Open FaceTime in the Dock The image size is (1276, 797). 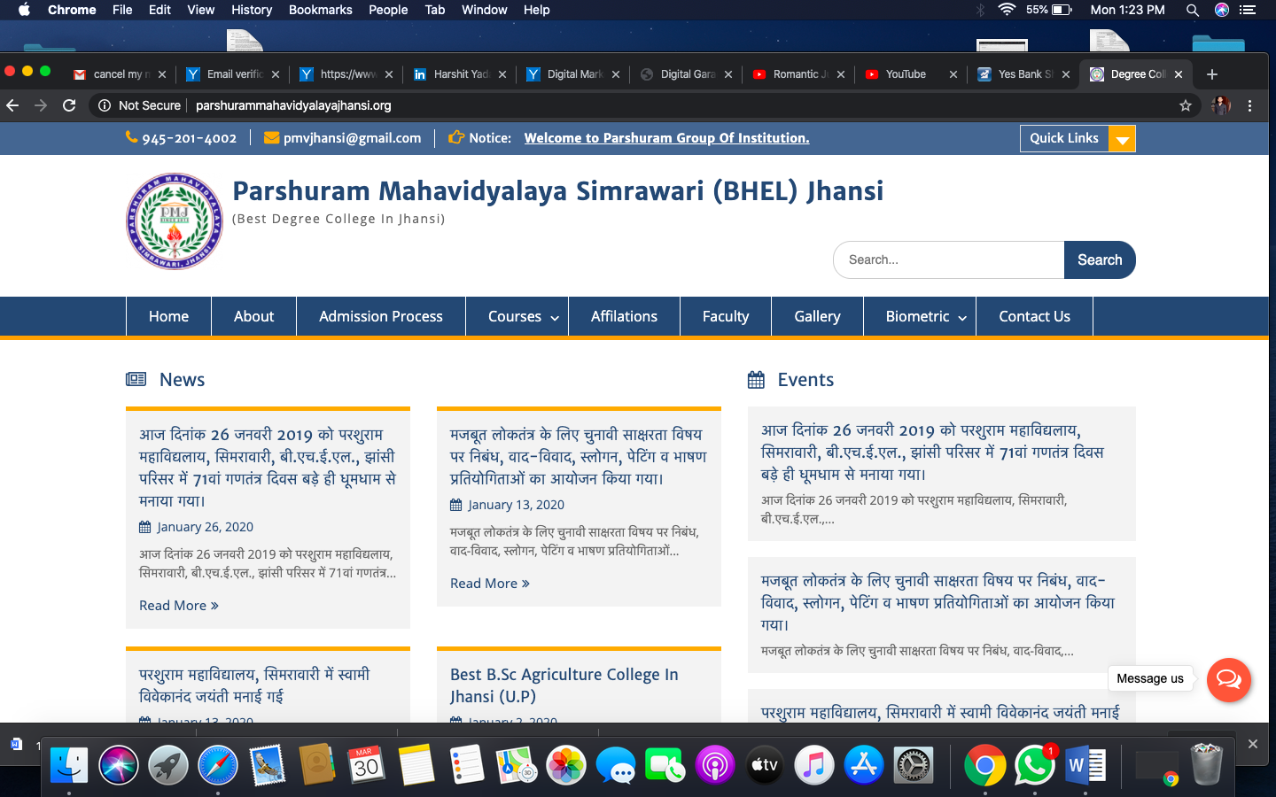pyautogui.click(x=665, y=765)
